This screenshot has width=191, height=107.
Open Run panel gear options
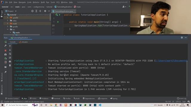tap(182, 38)
